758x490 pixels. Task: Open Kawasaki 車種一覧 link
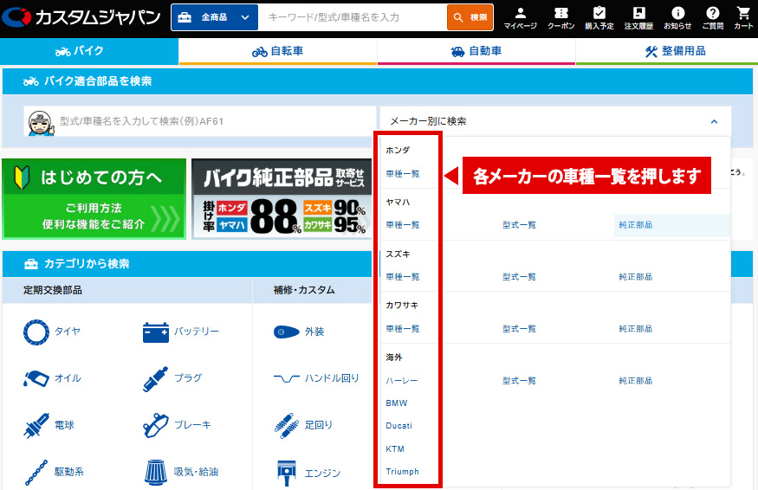403,329
